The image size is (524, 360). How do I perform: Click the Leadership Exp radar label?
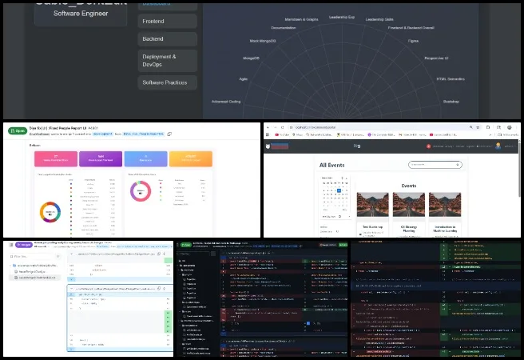coord(342,17)
